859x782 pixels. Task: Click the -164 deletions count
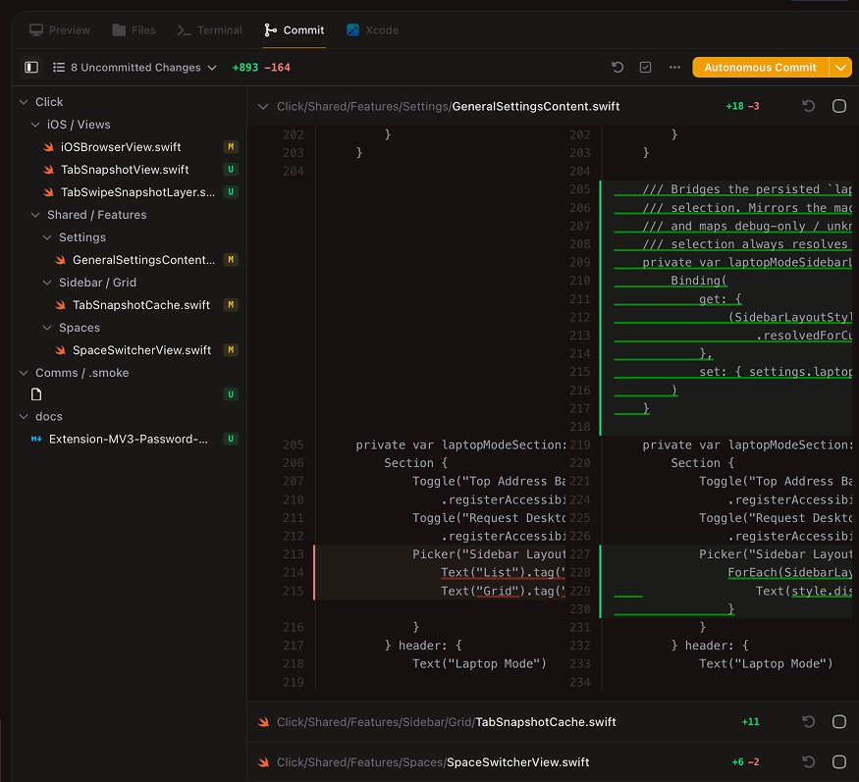coord(277,68)
